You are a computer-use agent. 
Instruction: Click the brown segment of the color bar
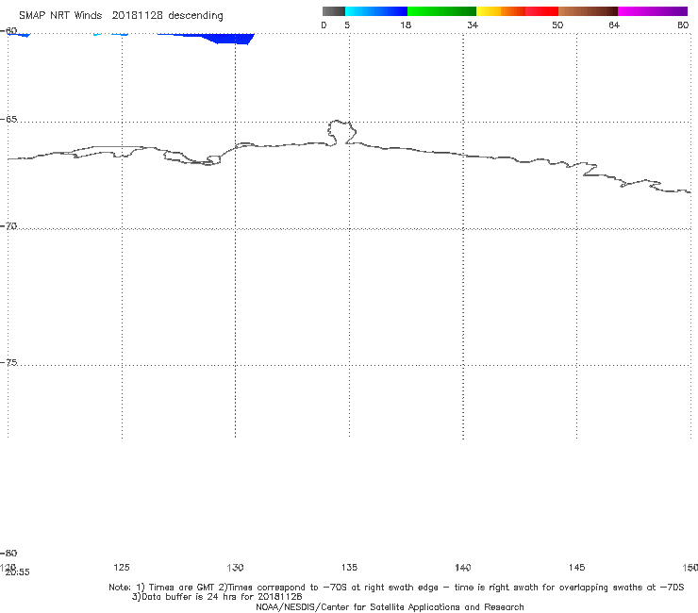tap(588, 11)
